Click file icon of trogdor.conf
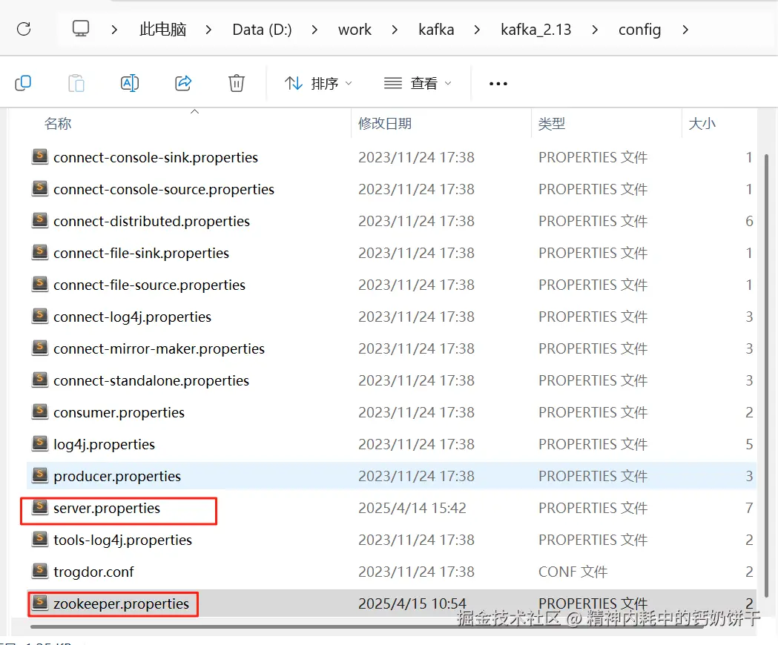Image resolution: width=778 pixels, height=645 pixels. click(40, 571)
